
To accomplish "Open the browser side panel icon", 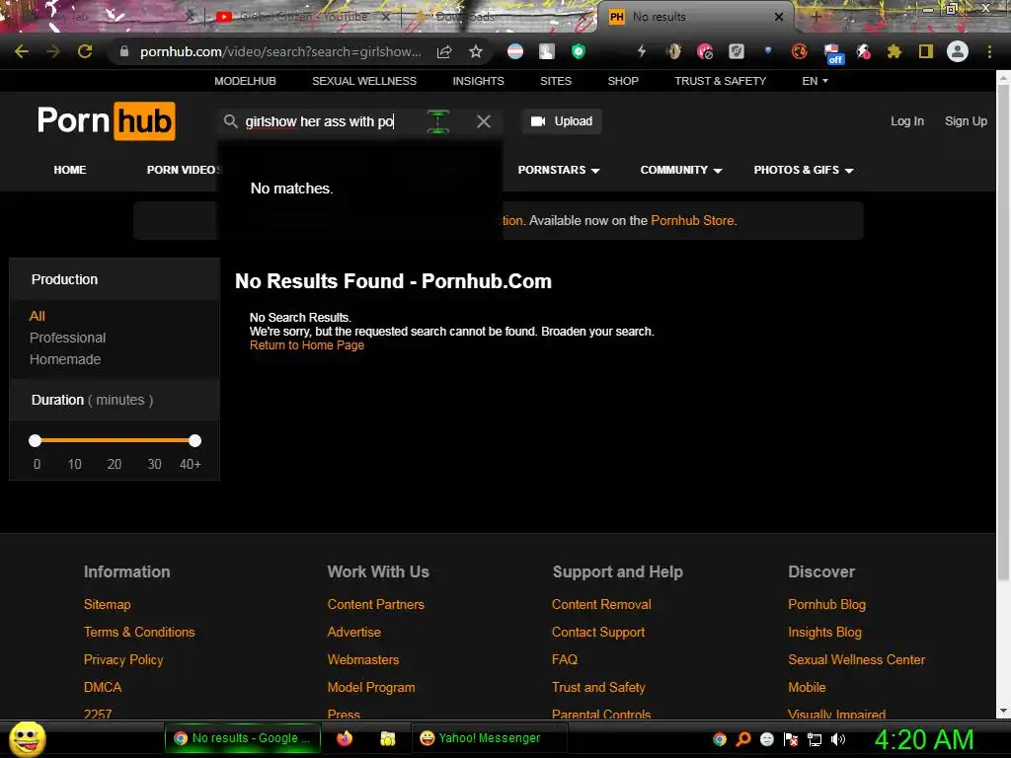I will (926, 51).
